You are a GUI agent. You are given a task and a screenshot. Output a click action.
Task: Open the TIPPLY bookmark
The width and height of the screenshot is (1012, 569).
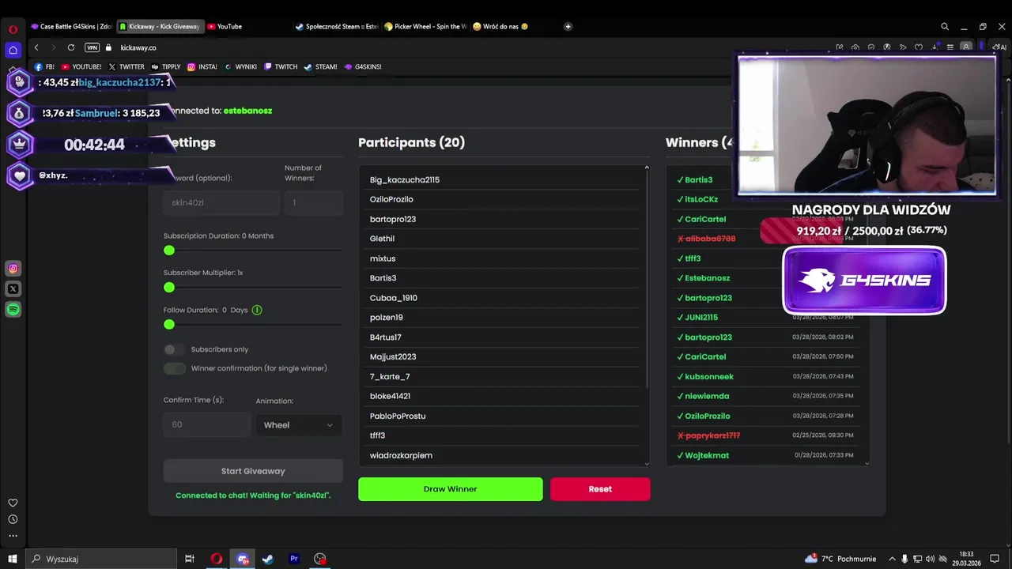166,67
